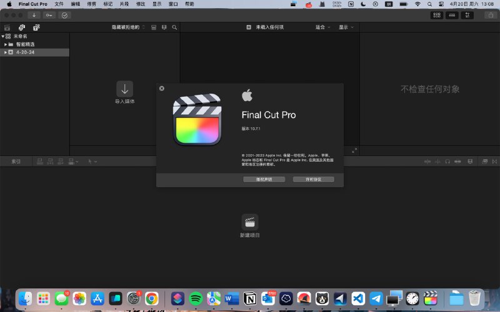
Task: Click the import media arrow toolbar button
Action: coord(33,15)
